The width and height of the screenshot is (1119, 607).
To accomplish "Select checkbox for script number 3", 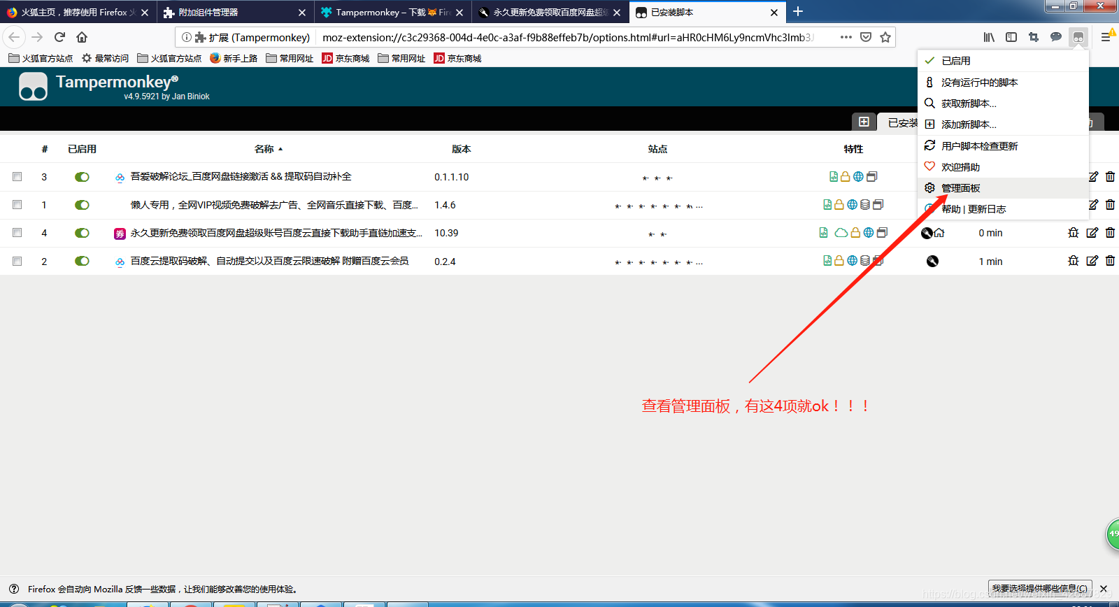I will pyautogui.click(x=17, y=177).
